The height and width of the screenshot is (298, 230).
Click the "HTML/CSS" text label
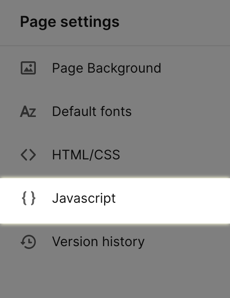pos(86,155)
